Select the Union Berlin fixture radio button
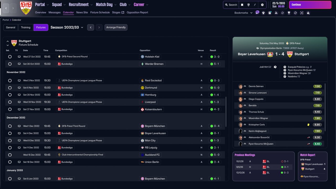 coord(10,162)
